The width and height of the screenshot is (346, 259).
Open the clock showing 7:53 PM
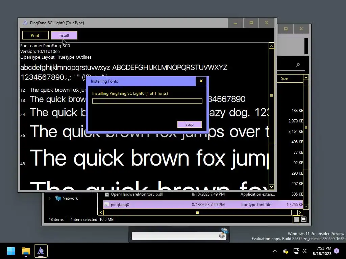tap(322, 251)
